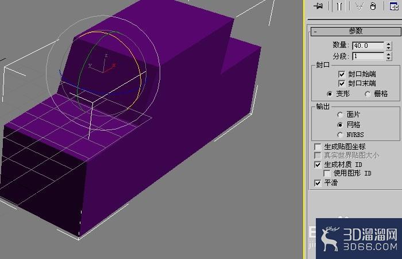Image resolution: width=402 pixels, height=259 pixels.
Task: Uncheck the 封口末端 checkbox
Action: coord(342,83)
